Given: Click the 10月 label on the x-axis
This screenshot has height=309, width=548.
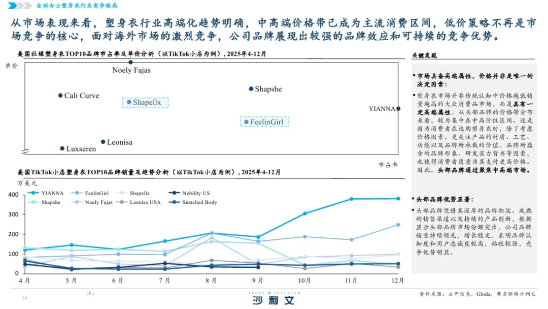Looking at the screenshot, I should tap(304, 281).
